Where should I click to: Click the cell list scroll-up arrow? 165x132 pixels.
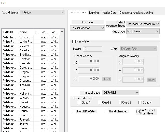pos(62,31)
